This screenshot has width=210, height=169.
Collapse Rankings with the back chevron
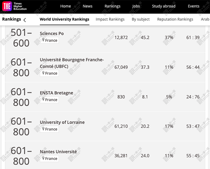(25, 20)
